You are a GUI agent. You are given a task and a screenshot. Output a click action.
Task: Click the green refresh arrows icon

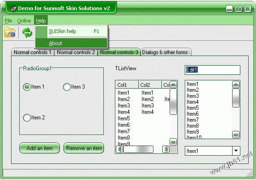27,33
